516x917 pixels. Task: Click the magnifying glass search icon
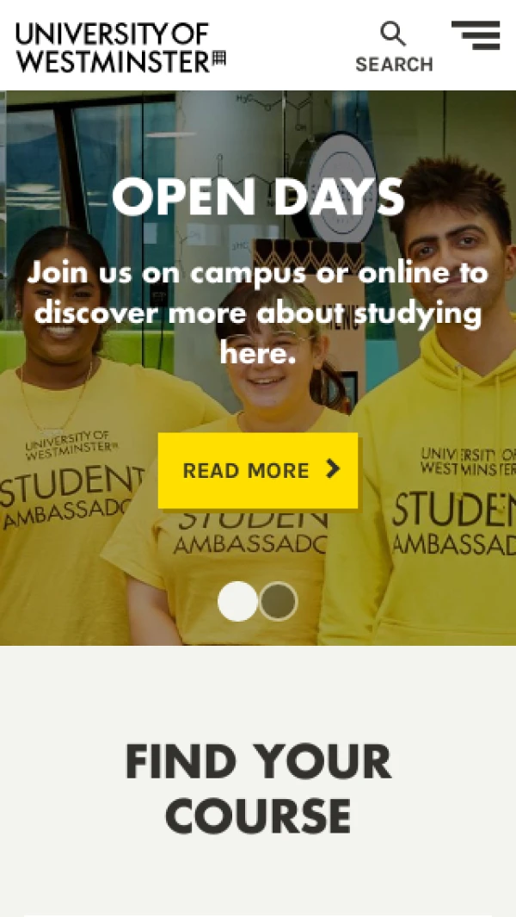coord(393,34)
